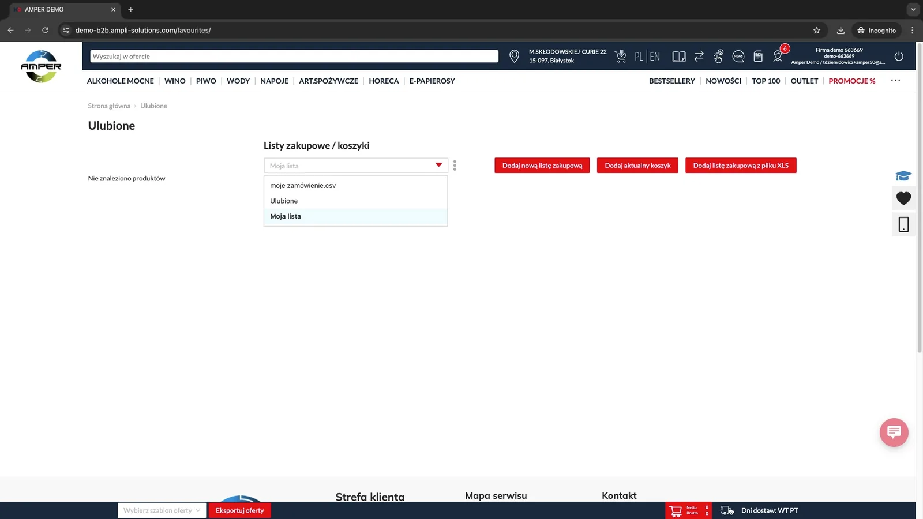
Task: Open a new browser tab
Action: 130,9
